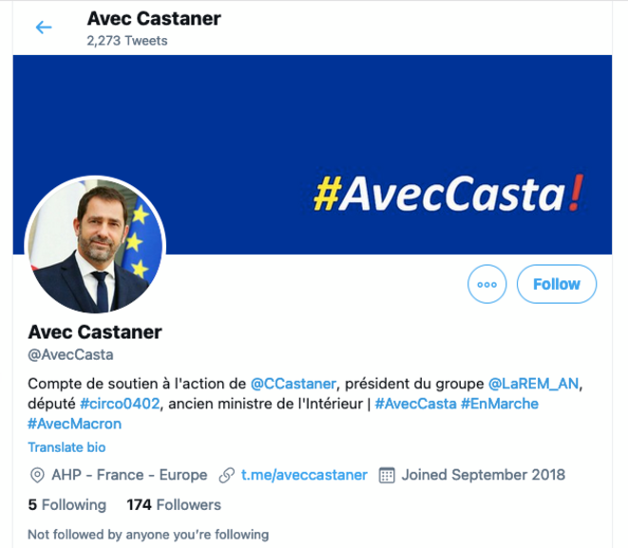Click the @AvecCasta handle text

(x=70, y=354)
